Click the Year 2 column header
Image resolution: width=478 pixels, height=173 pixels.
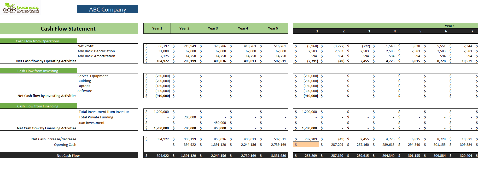tap(184, 28)
